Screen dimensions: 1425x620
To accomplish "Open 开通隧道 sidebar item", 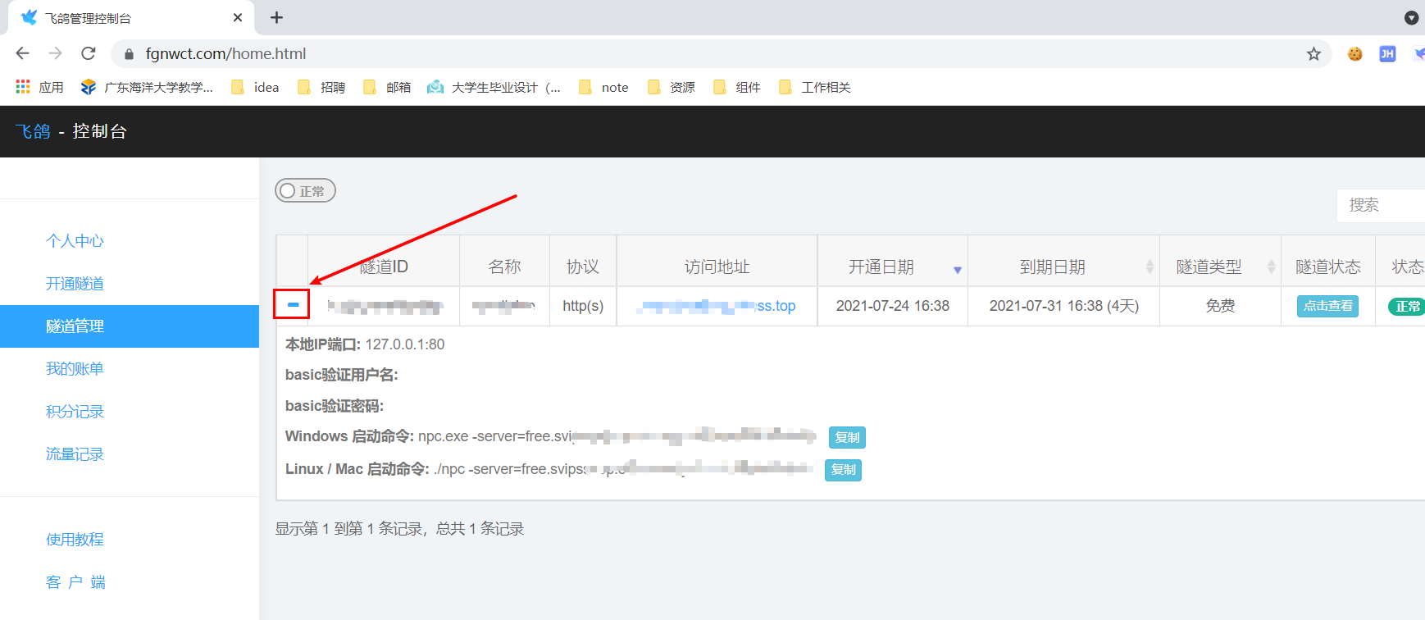I will pyautogui.click(x=75, y=284).
